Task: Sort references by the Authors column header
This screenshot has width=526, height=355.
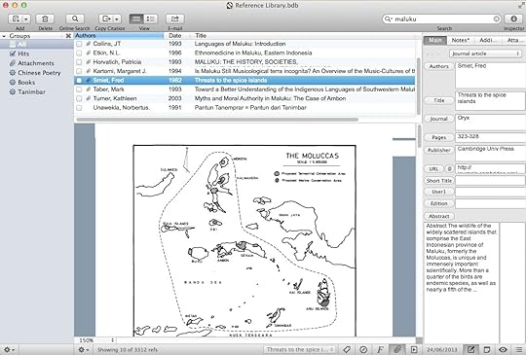Action: pos(119,35)
